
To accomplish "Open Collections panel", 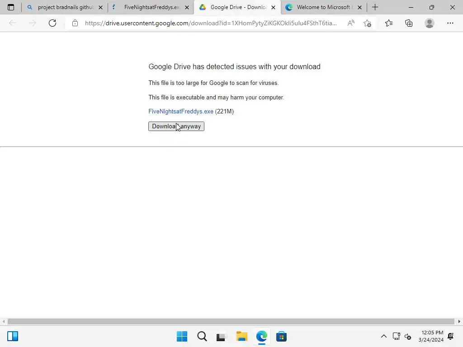I will coord(409,23).
